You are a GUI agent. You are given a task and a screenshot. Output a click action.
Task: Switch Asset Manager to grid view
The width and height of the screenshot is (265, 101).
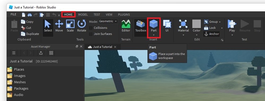[51, 53]
